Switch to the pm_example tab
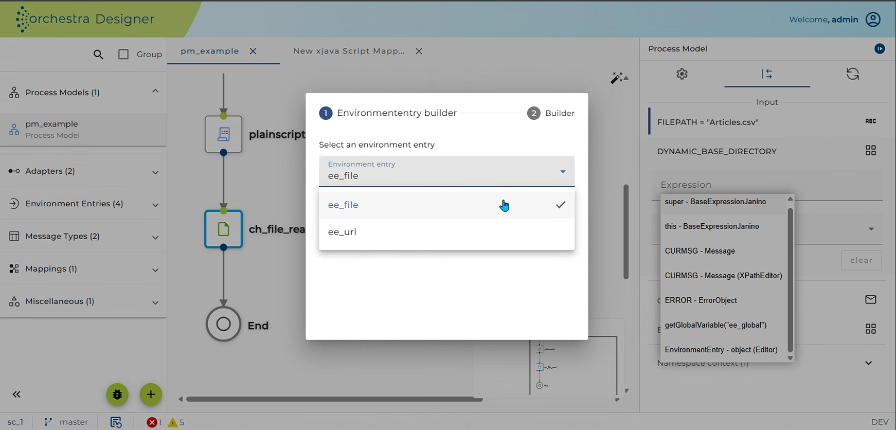Screen dimensions: 896x430 tap(210, 51)
